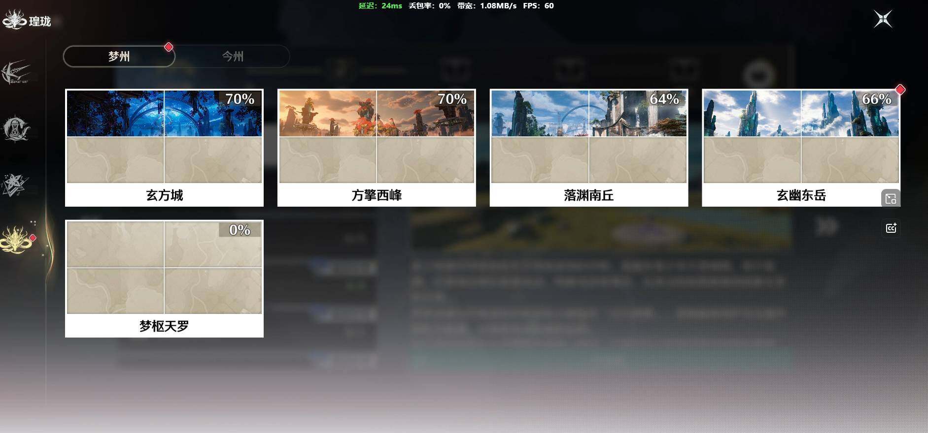Open the 方擎西峰 area card
Screen dimensions: 928x433
(x=377, y=148)
